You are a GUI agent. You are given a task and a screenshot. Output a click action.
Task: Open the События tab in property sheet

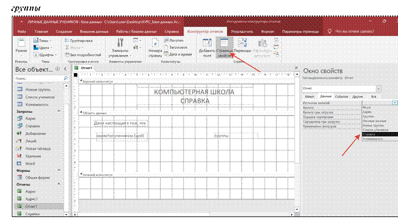pos(341,97)
